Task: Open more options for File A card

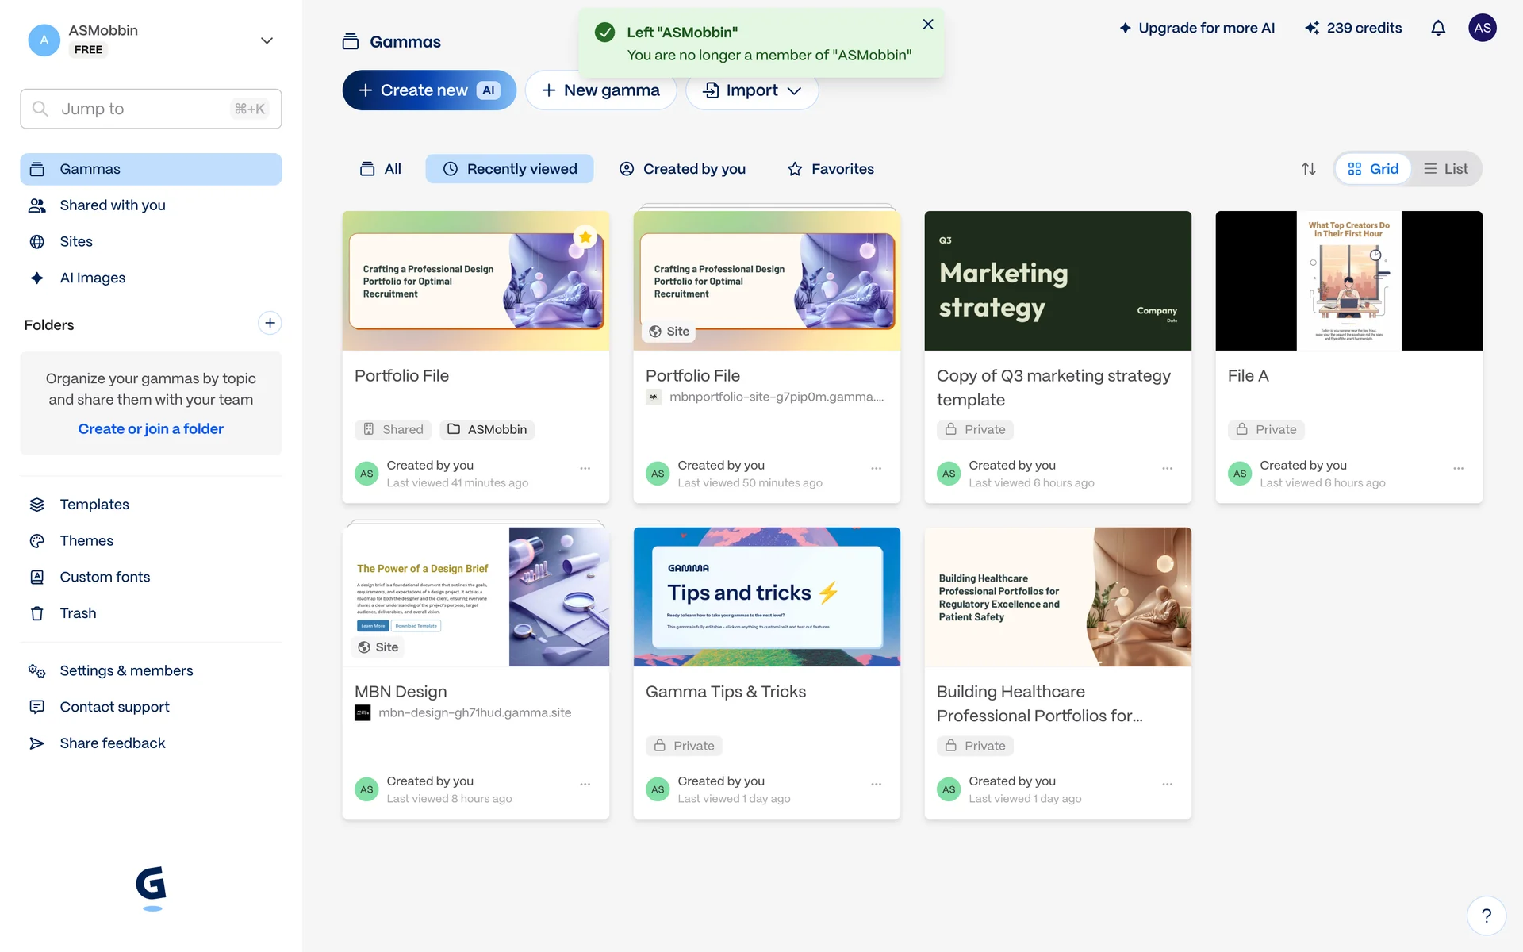Action: click(1458, 469)
